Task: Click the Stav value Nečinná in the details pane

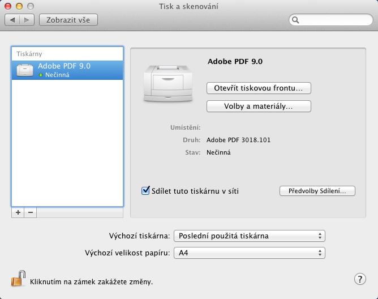Action: pos(218,152)
